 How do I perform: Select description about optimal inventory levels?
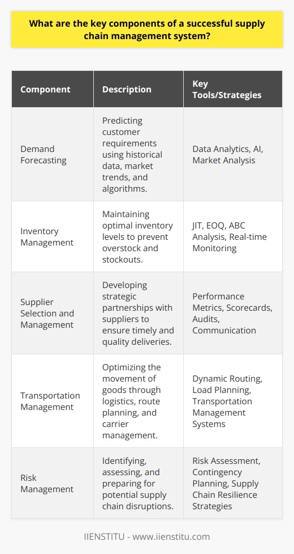(139, 236)
